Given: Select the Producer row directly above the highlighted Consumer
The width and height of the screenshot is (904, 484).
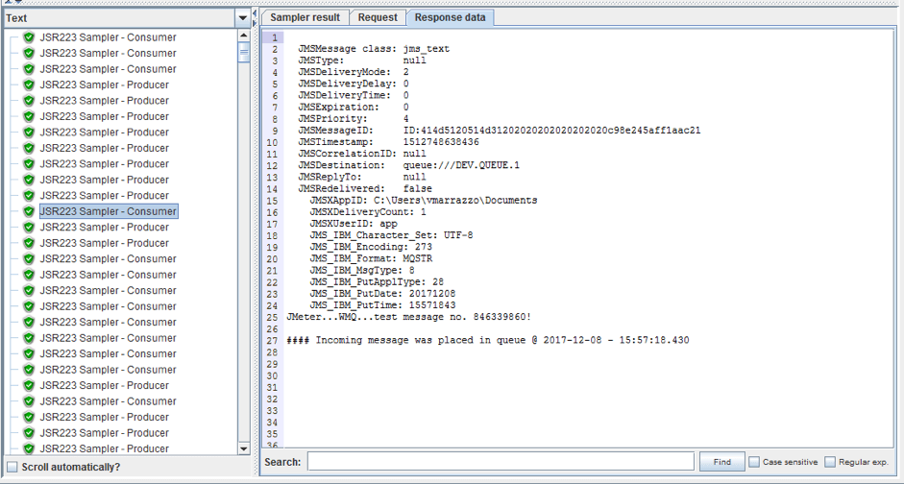Looking at the screenshot, I should point(105,195).
